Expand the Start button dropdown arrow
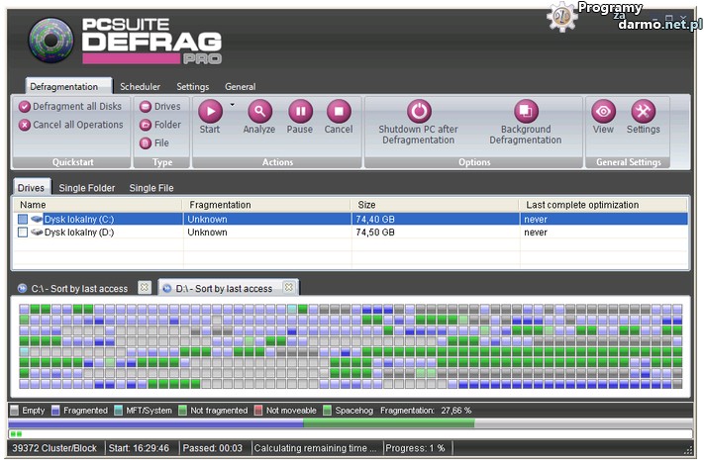704x467 pixels. coord(232,104)
